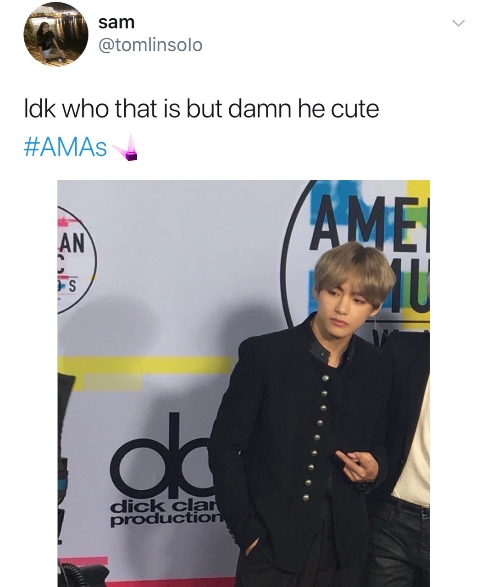Click the partial circular logo at photo's left
The height and width of the screenshot is (587, 487).
76,261
